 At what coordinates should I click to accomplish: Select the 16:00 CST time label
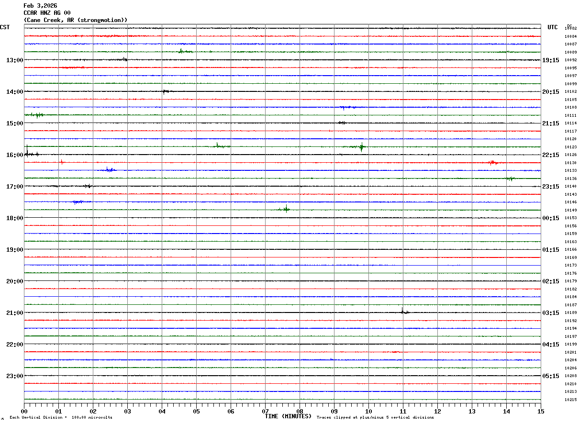pyautogui.click(x=14, y=155)
